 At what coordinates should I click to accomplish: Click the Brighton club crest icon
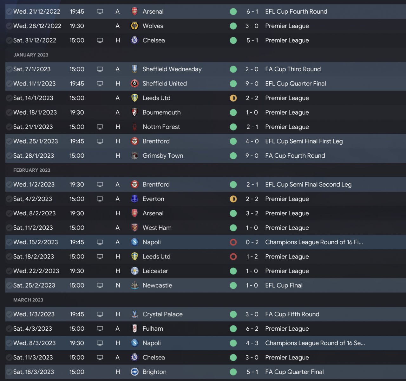tap(134, 372)
